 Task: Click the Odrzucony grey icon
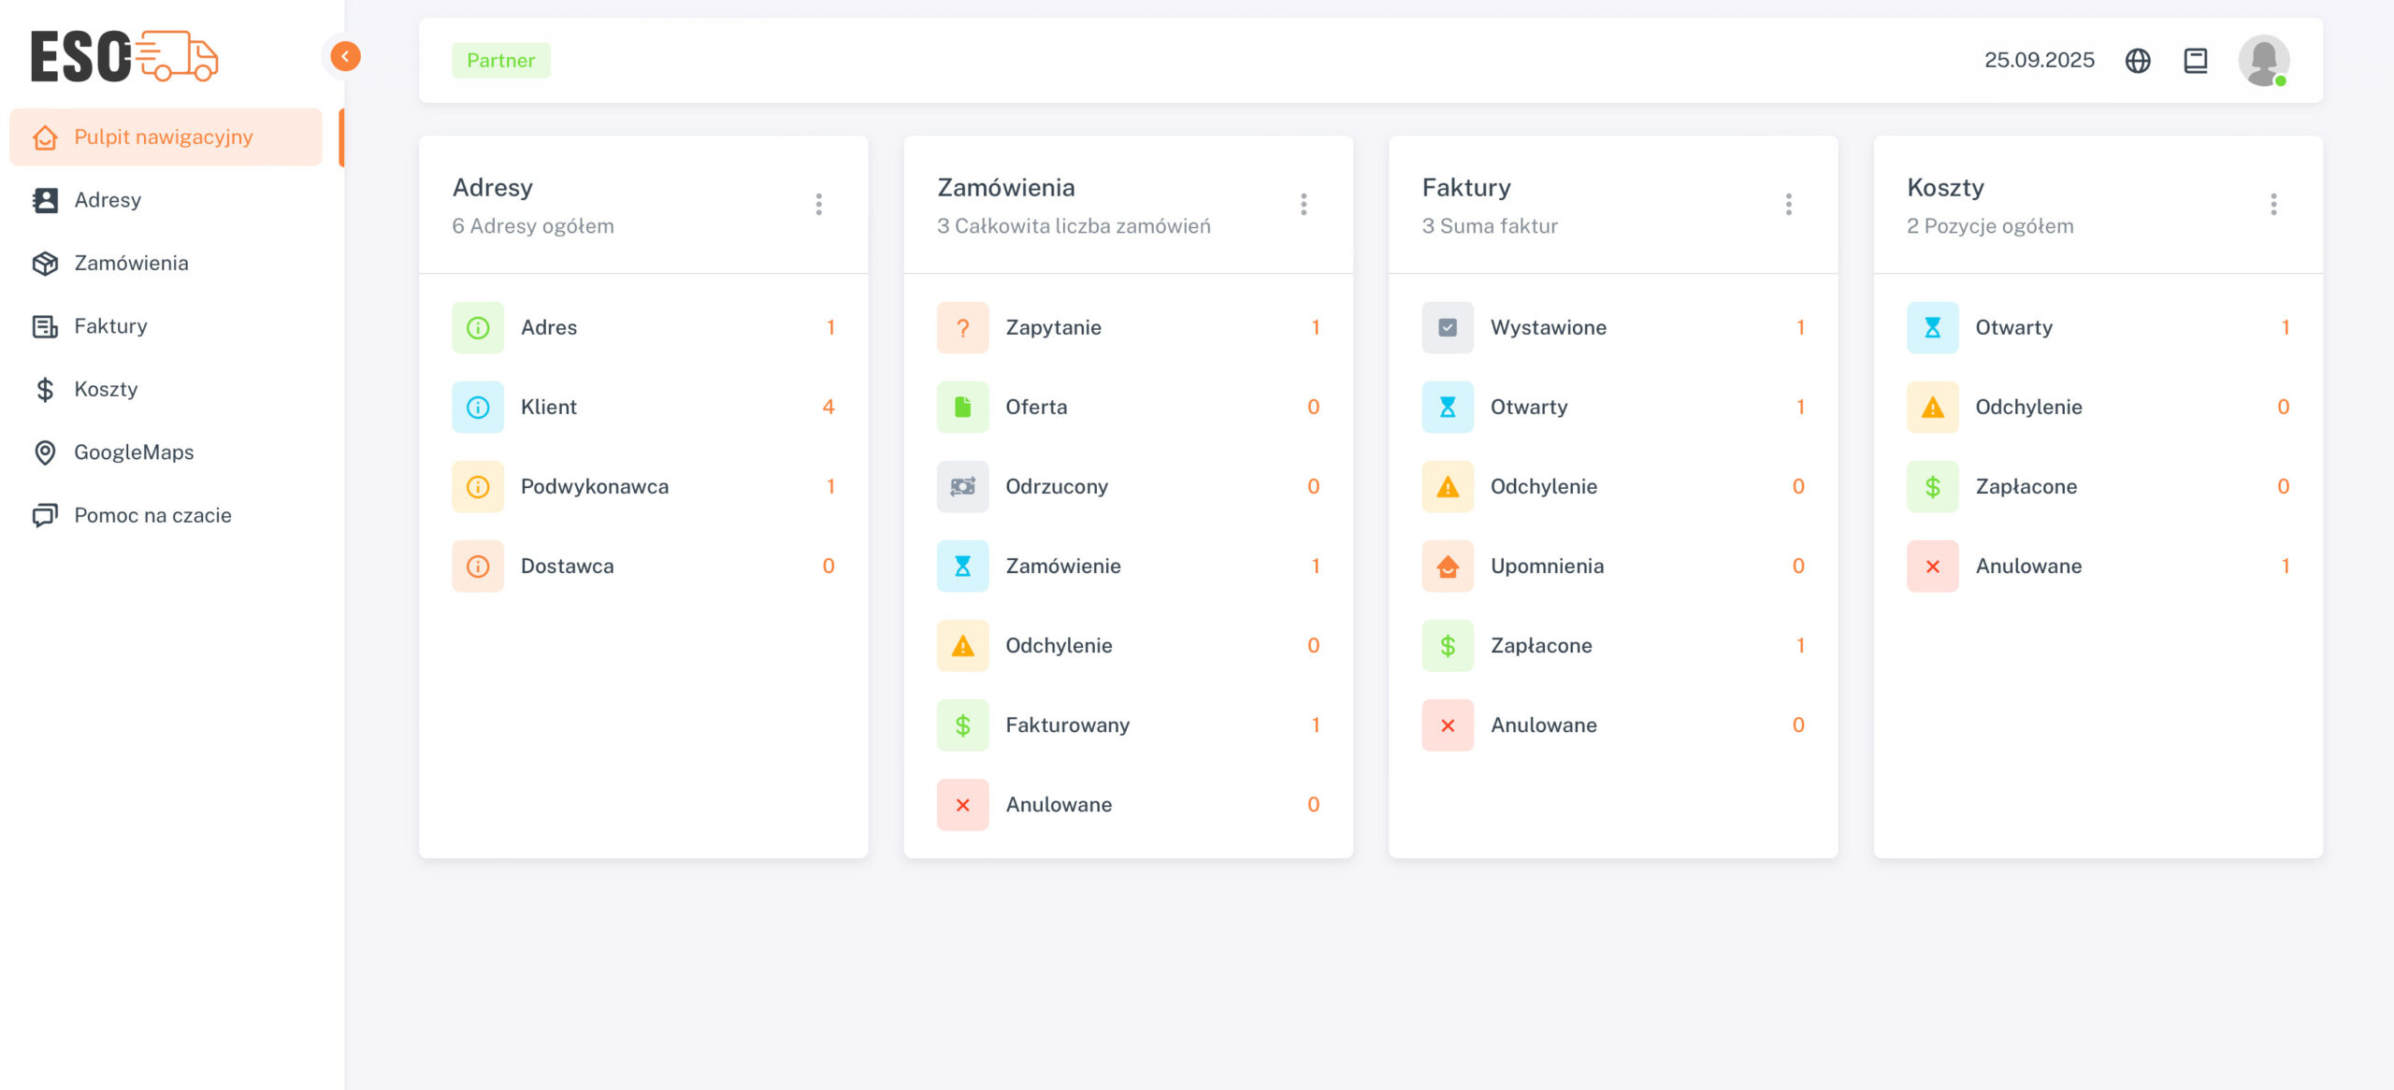pos(962,486)
